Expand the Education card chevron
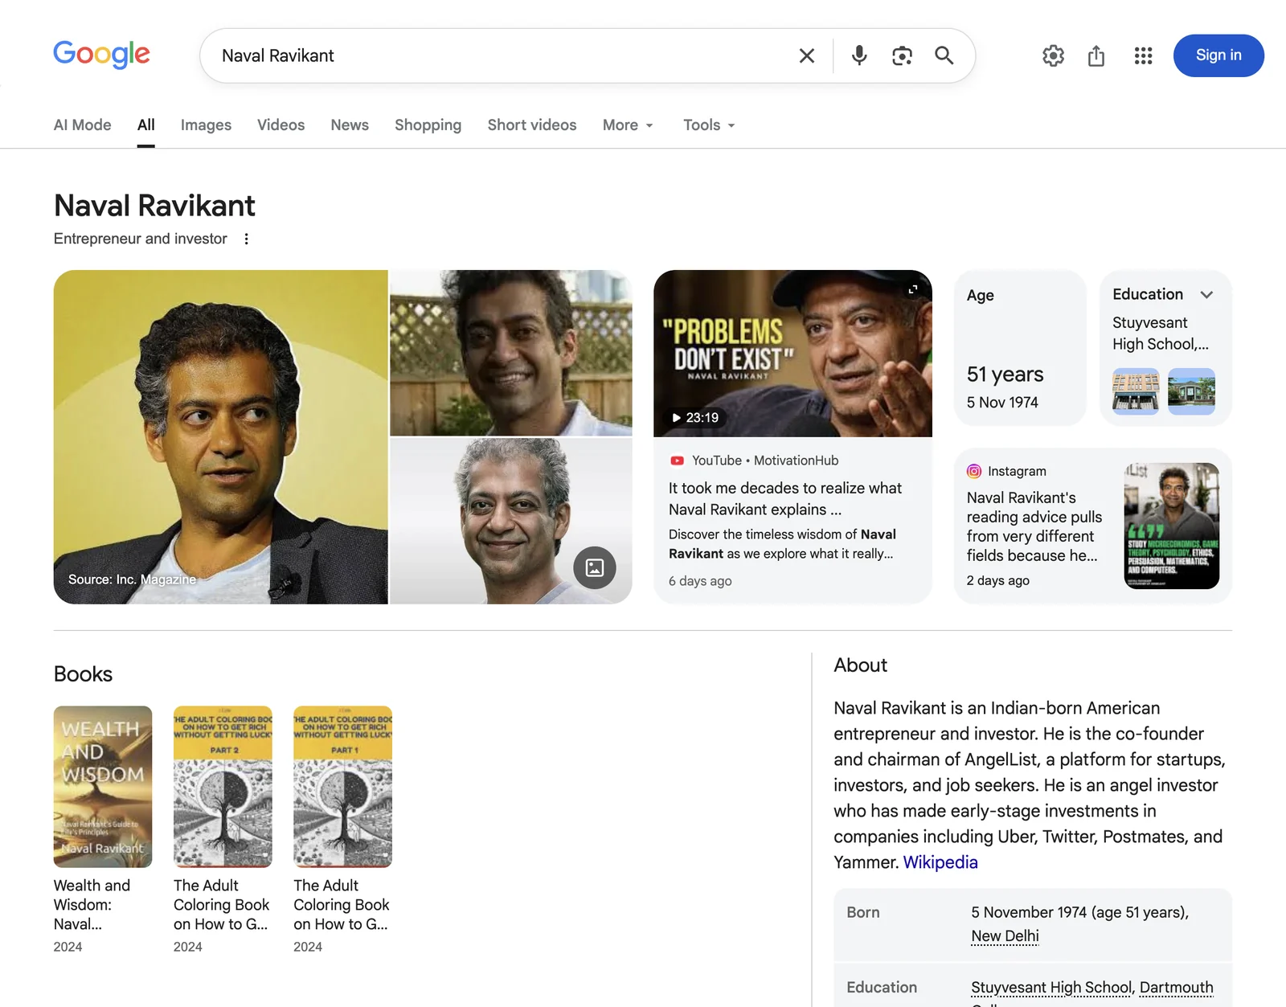Viewport: 1286px width, 1007px height. click(x=1206, y=294)
